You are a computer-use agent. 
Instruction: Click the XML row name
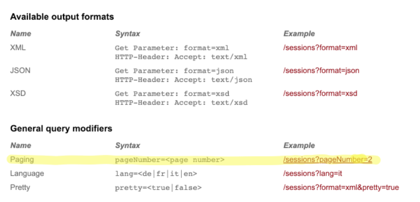click(x=18, y=48)
